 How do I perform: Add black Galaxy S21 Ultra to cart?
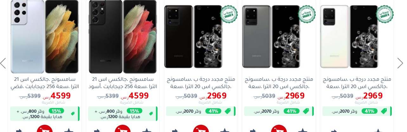[x=122, y=129]
